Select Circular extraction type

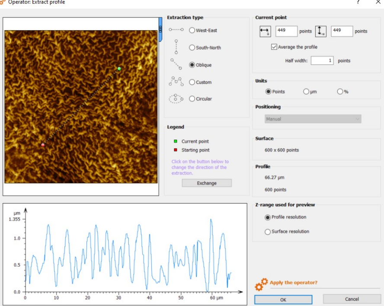pyautogui.click(x=192, y=99)
